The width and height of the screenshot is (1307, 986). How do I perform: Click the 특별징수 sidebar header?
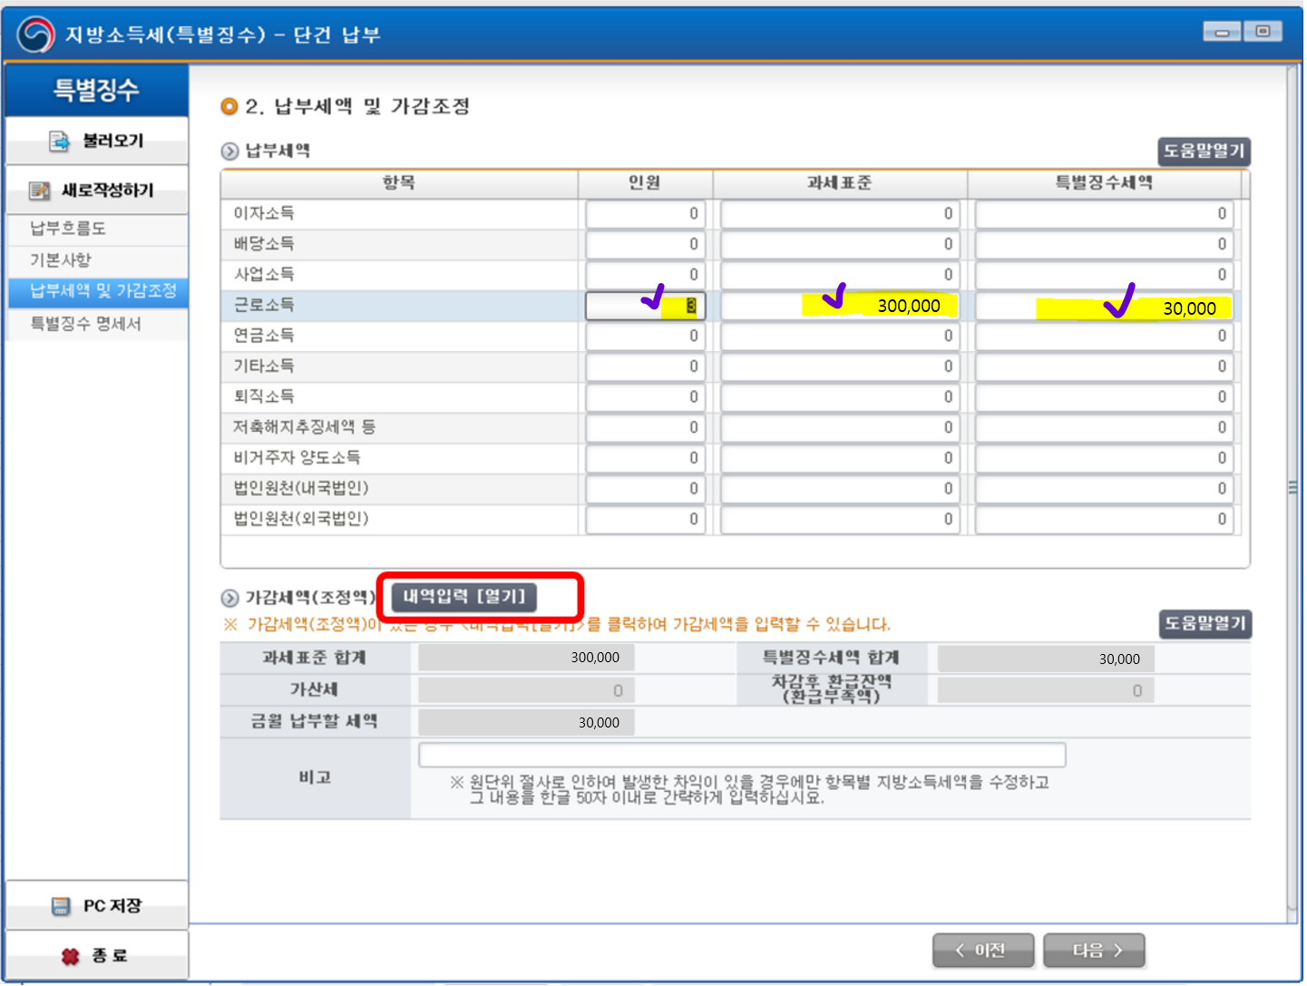pos(97,91)
